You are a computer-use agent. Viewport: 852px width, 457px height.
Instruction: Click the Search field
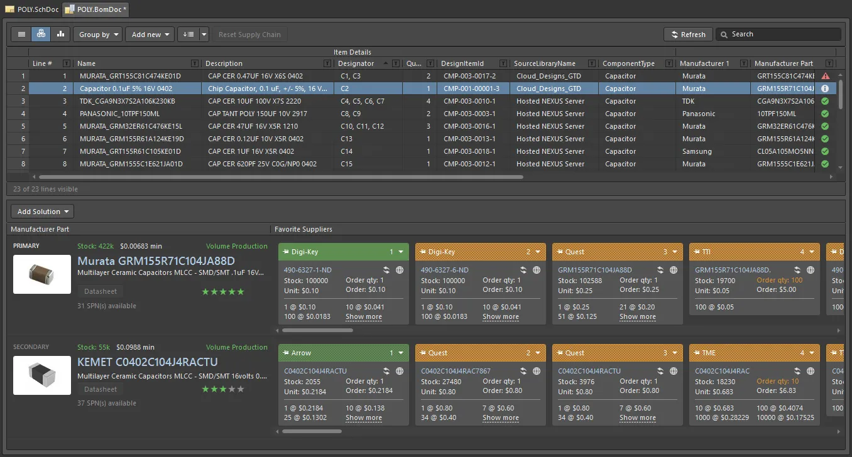click(x=778, y=35)
